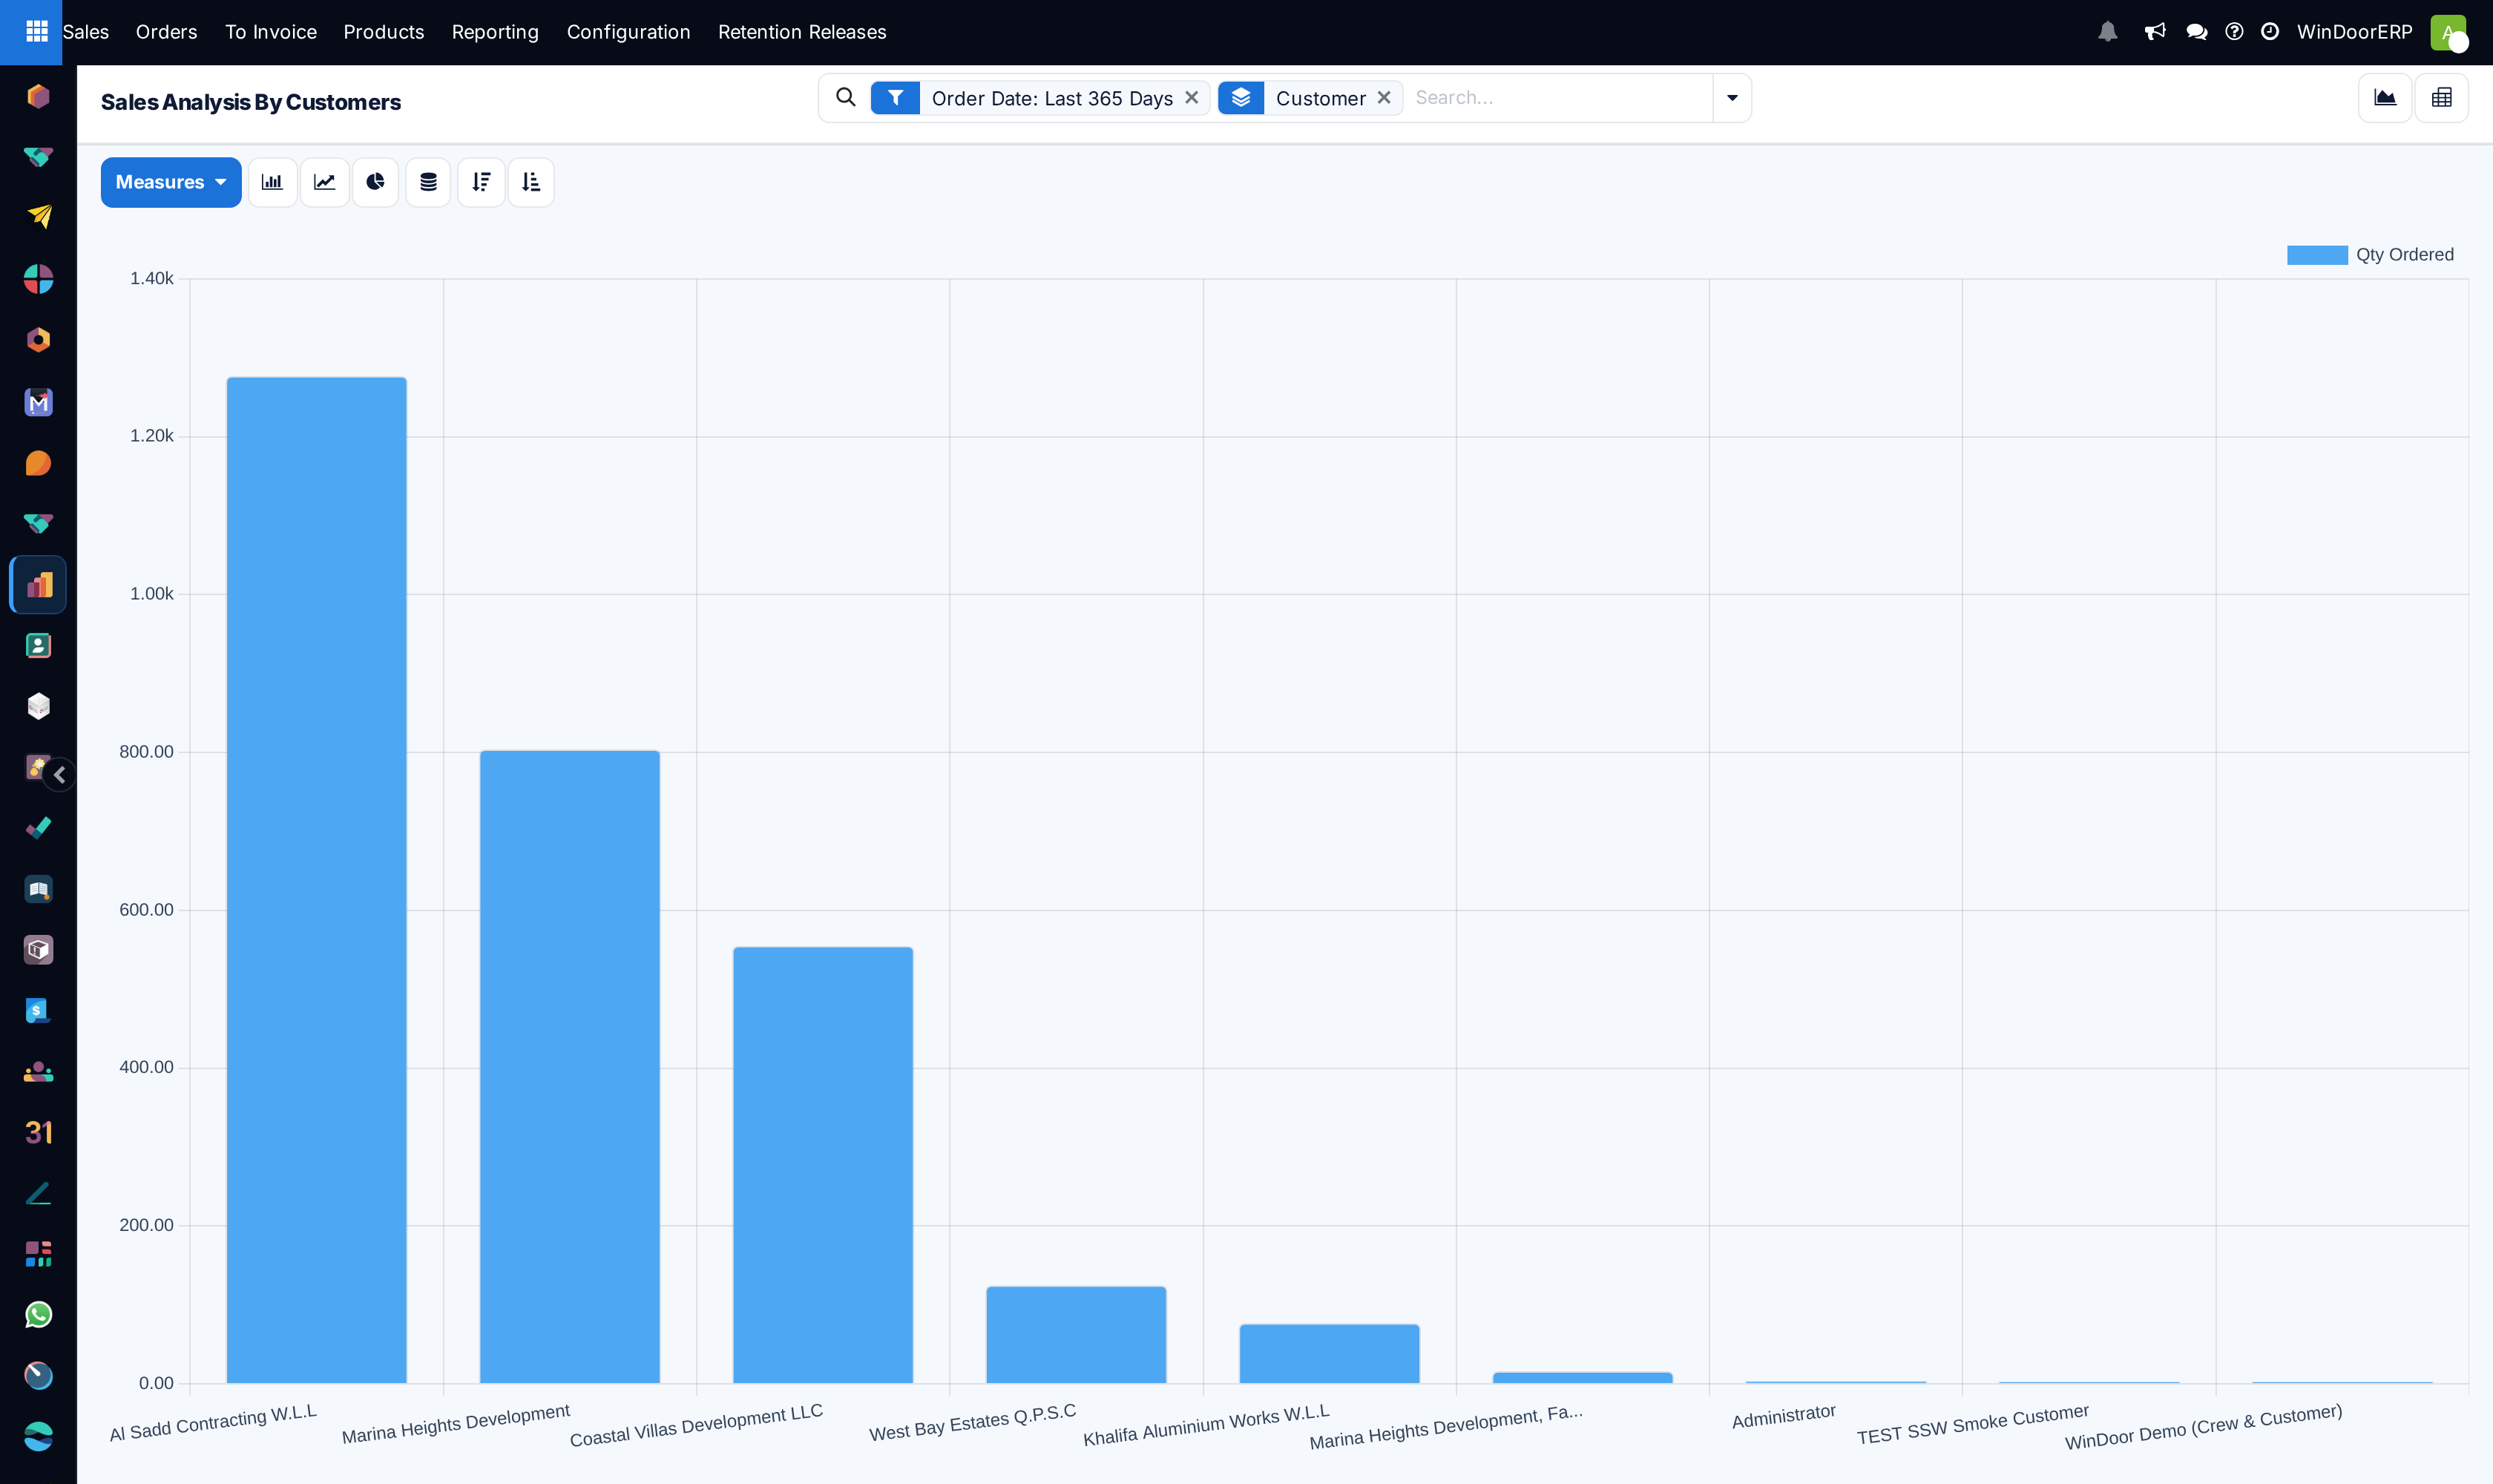Open the Calendar 31 app in sidebar
Viewport: 2493px width, 1484px height.
point(38,1132)
